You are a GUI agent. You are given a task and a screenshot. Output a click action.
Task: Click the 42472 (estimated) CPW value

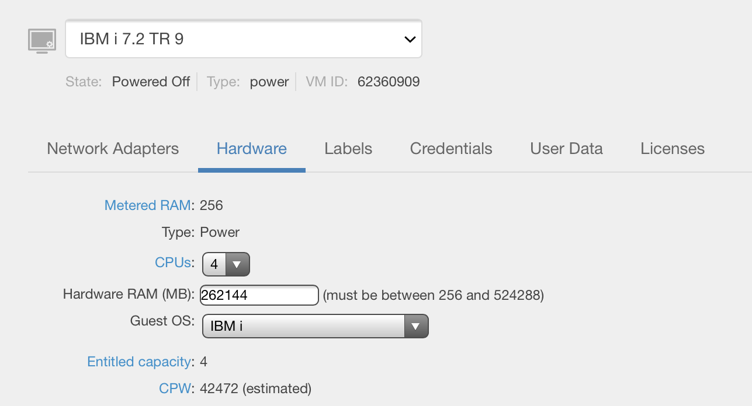tap(255, 388)
